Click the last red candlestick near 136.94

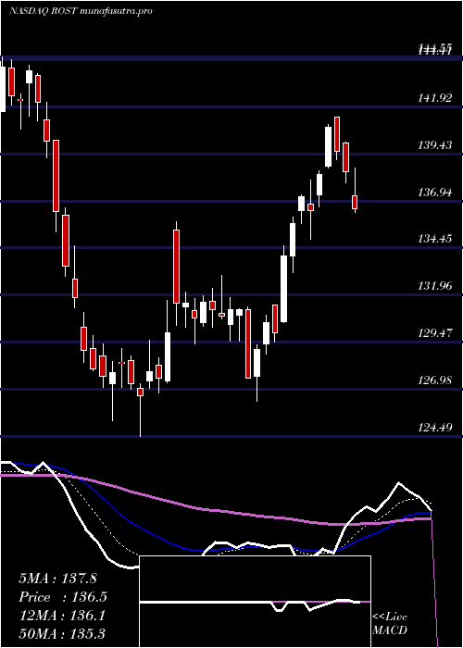(x=355, y=202)
